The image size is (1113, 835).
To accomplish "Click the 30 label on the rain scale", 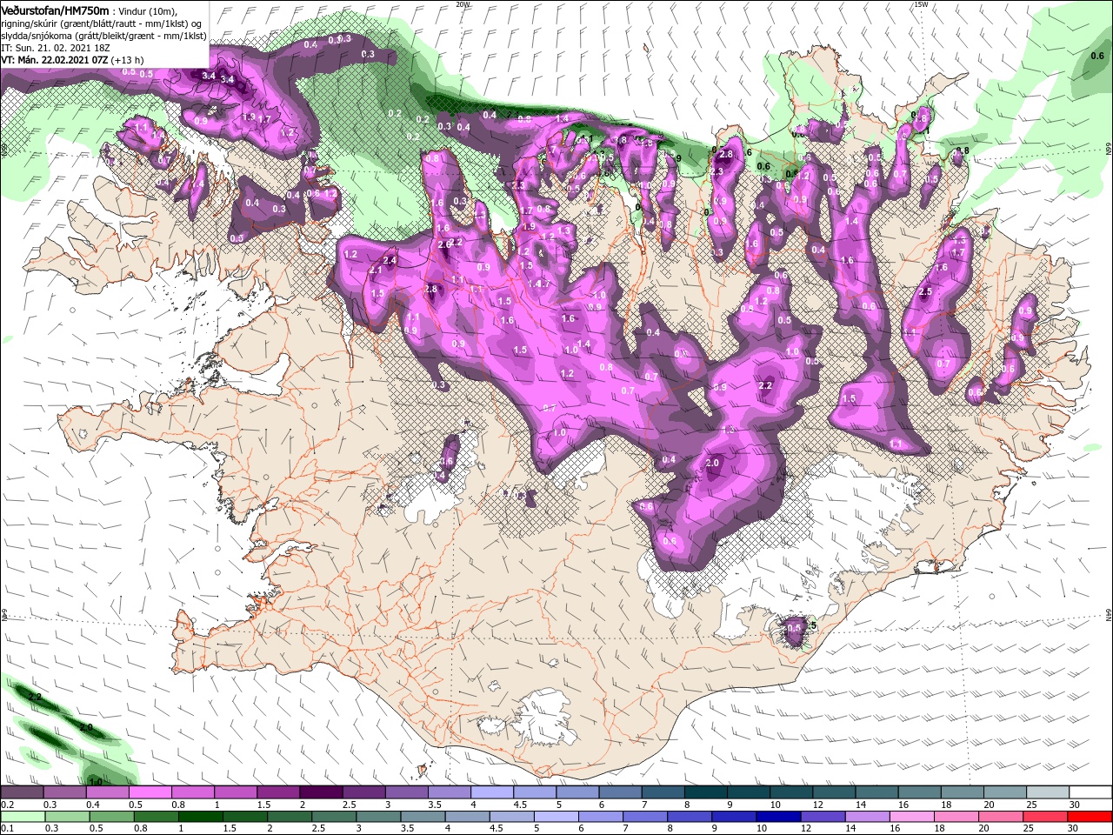I will [1075, 829].
